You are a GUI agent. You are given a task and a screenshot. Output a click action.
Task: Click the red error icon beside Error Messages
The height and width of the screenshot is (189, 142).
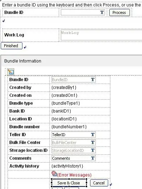click(x=54, y=174)
